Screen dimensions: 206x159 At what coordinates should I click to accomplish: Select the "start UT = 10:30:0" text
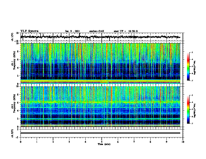[126, 31]
